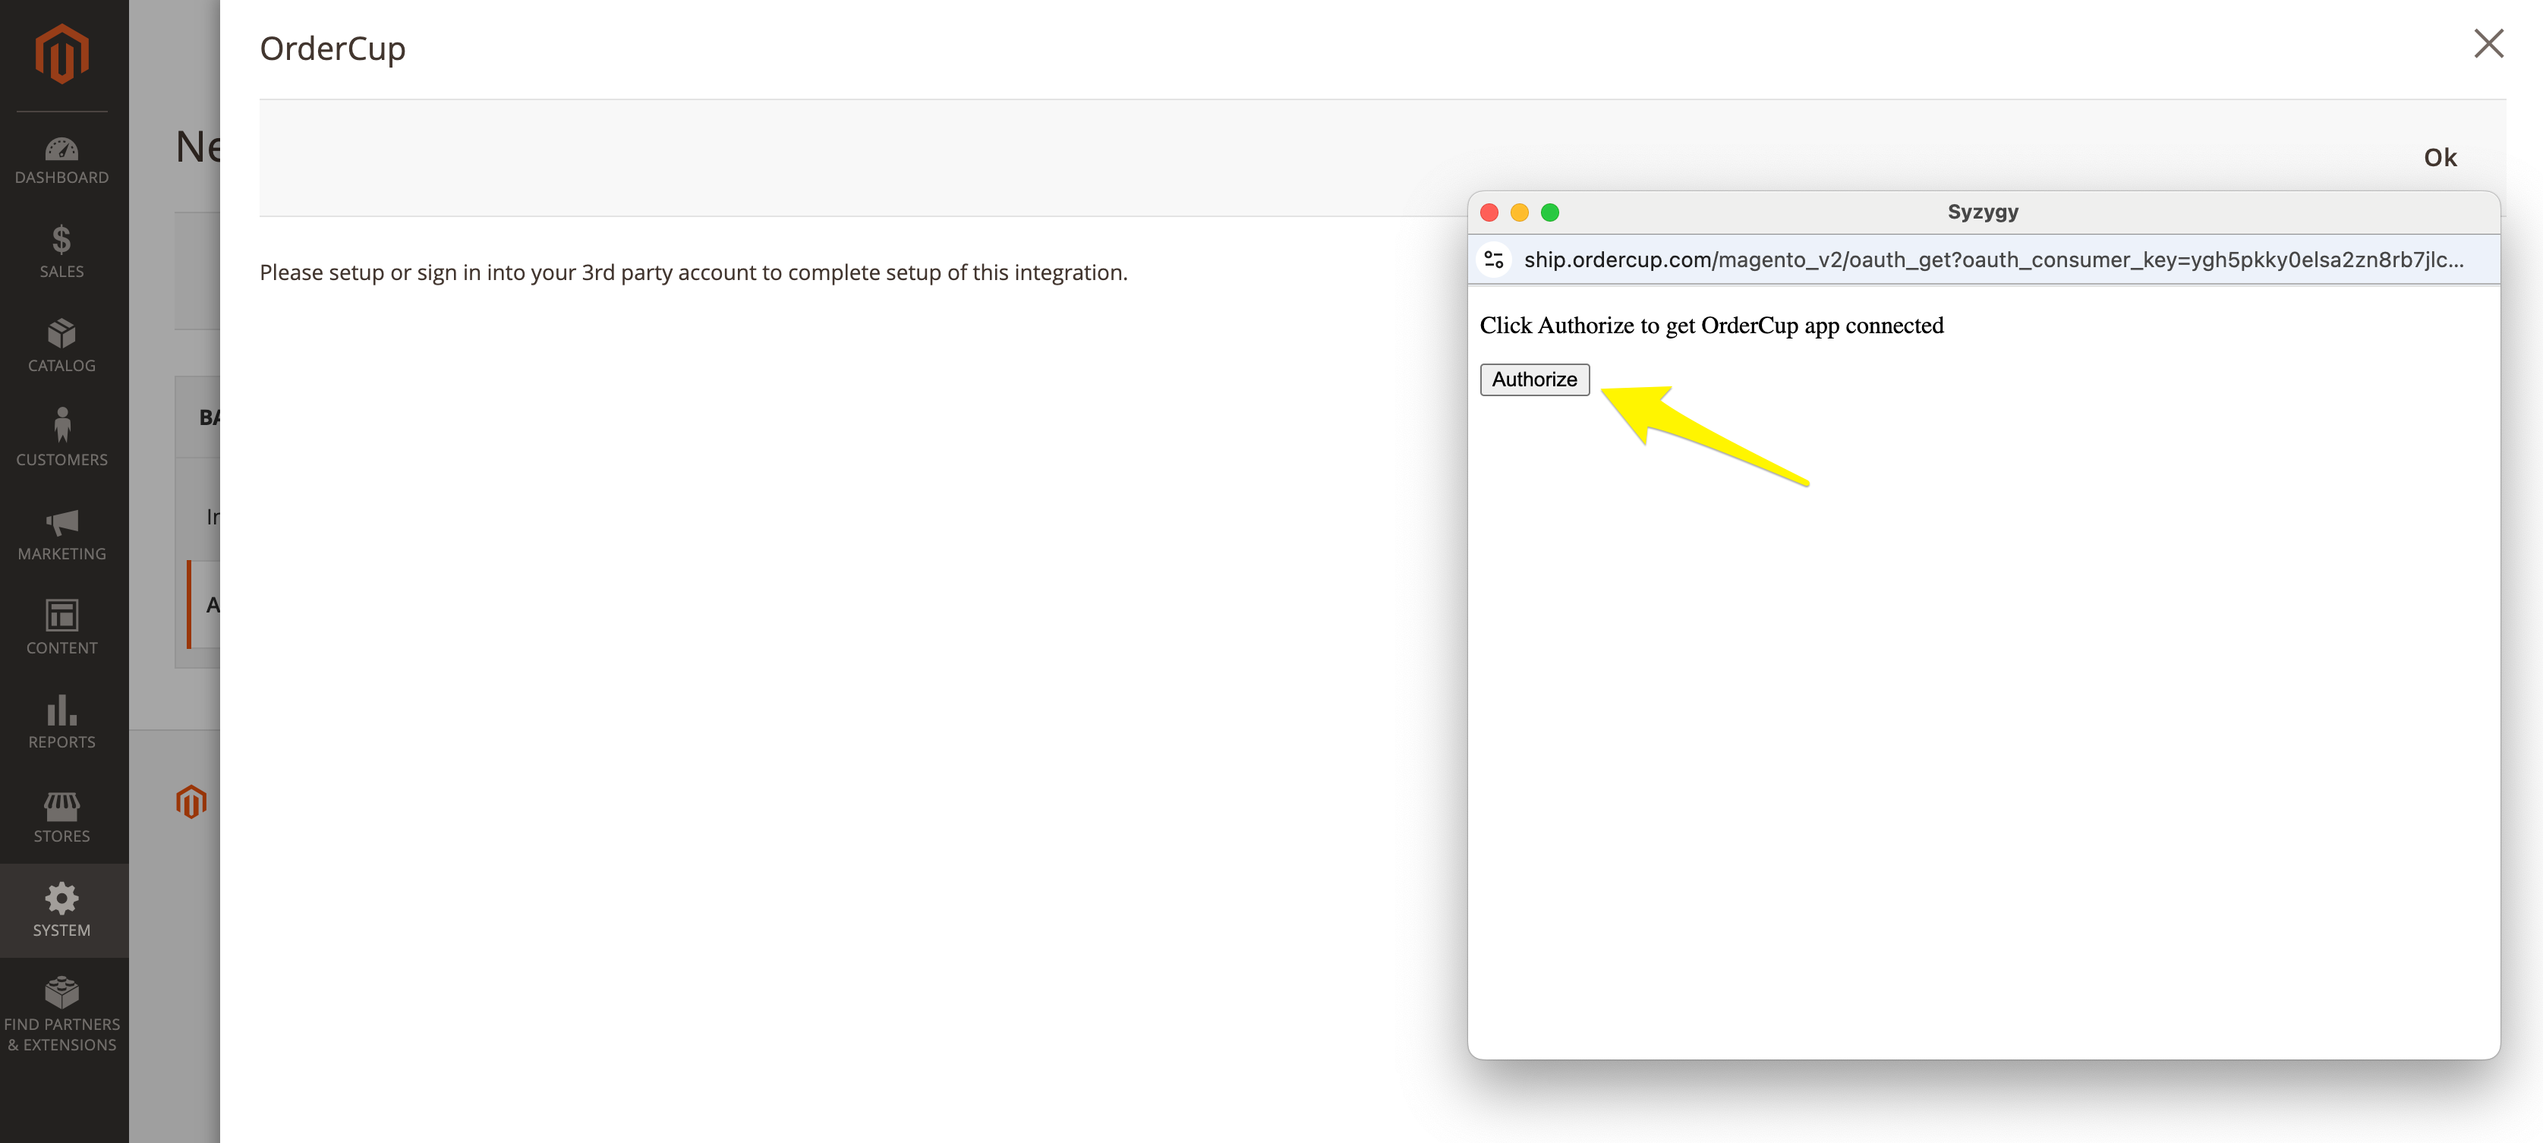This screenshot has width=2543, height=1143.
Task: Close the Syzygy popup window
Action: (x=1489, y=213)
